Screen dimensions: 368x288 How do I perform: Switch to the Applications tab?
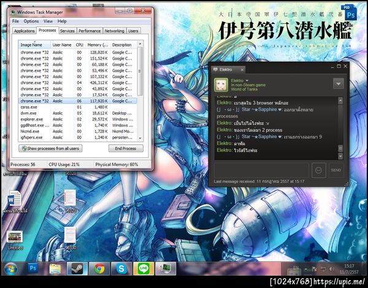24,31
